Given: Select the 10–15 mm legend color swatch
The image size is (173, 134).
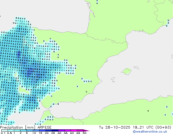Looking at the screenshot, I should (37, 130).
